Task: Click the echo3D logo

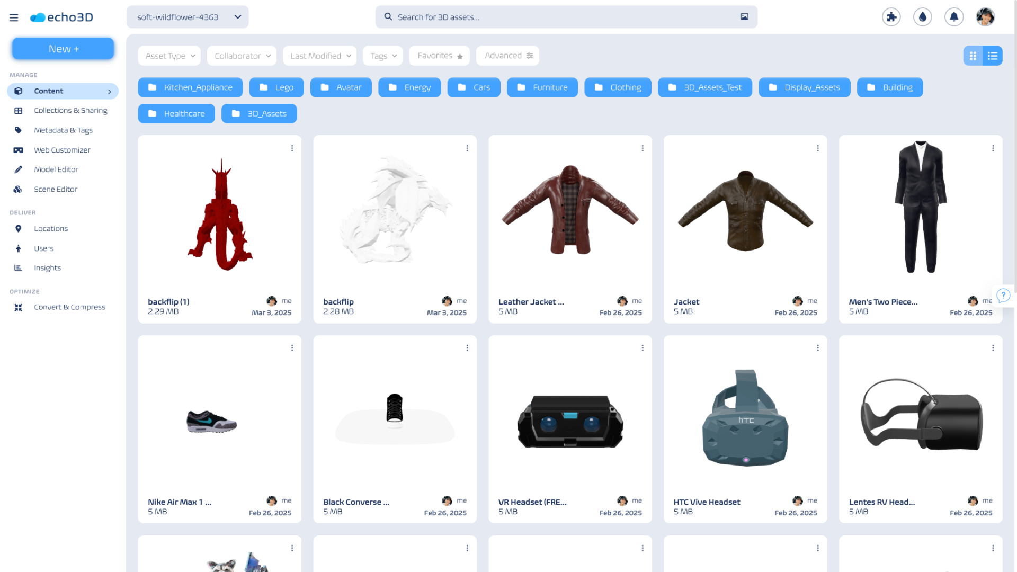Action: 61,17
